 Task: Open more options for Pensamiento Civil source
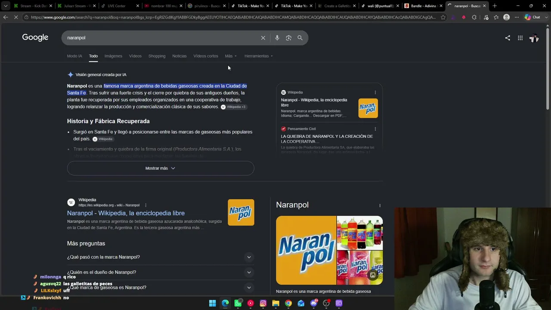(375, 129)
